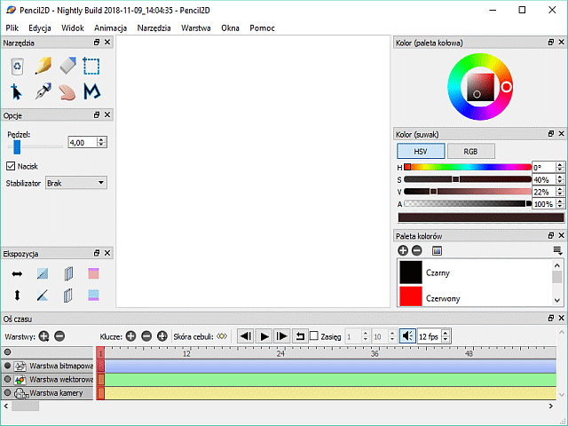The height and width of the screenshot is (426, 568).
Task: Select the rectangular Selection tool
Action: pos(91,66)
